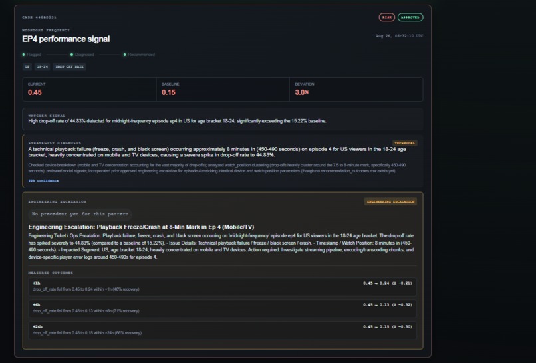Click the gray diagnosis reasoning text
The width and height of the screenshot is (536, 363).
click(217, 168)
